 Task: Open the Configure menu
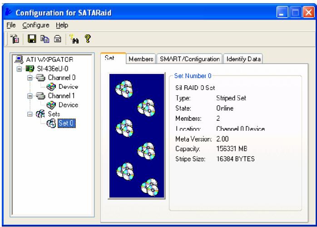(36, 25)
